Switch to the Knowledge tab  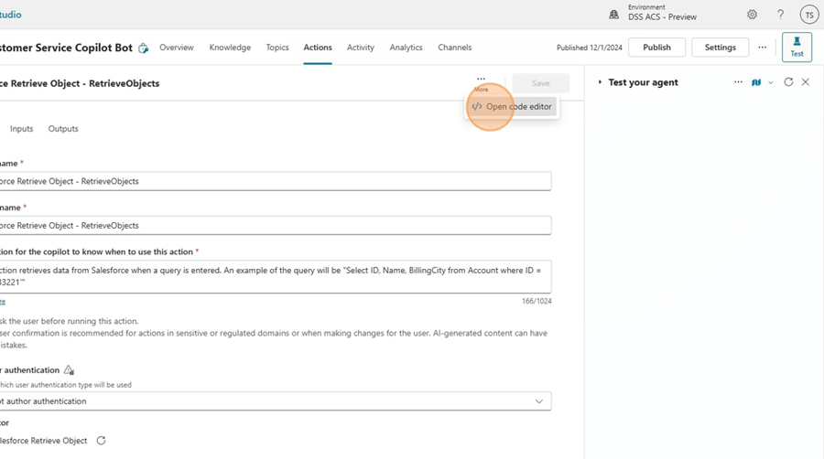[x=230, y=48]
